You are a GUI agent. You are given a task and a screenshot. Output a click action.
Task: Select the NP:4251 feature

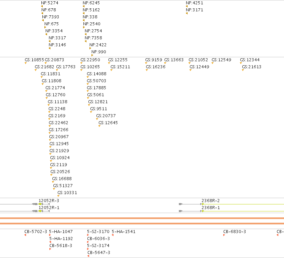tap(195, 3)
